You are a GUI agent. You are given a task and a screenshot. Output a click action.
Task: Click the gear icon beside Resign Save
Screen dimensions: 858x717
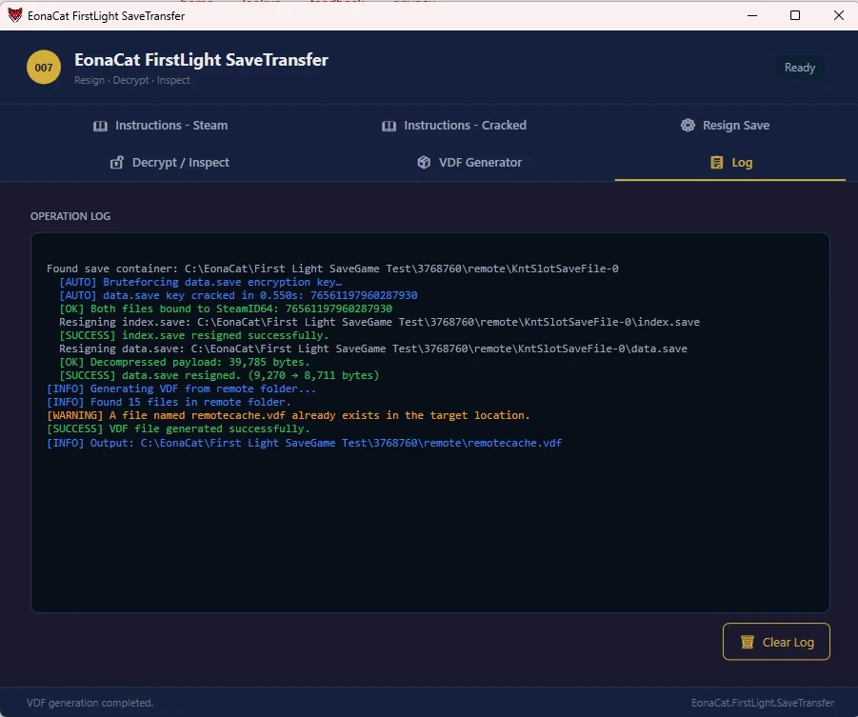[x=688, y=126]
